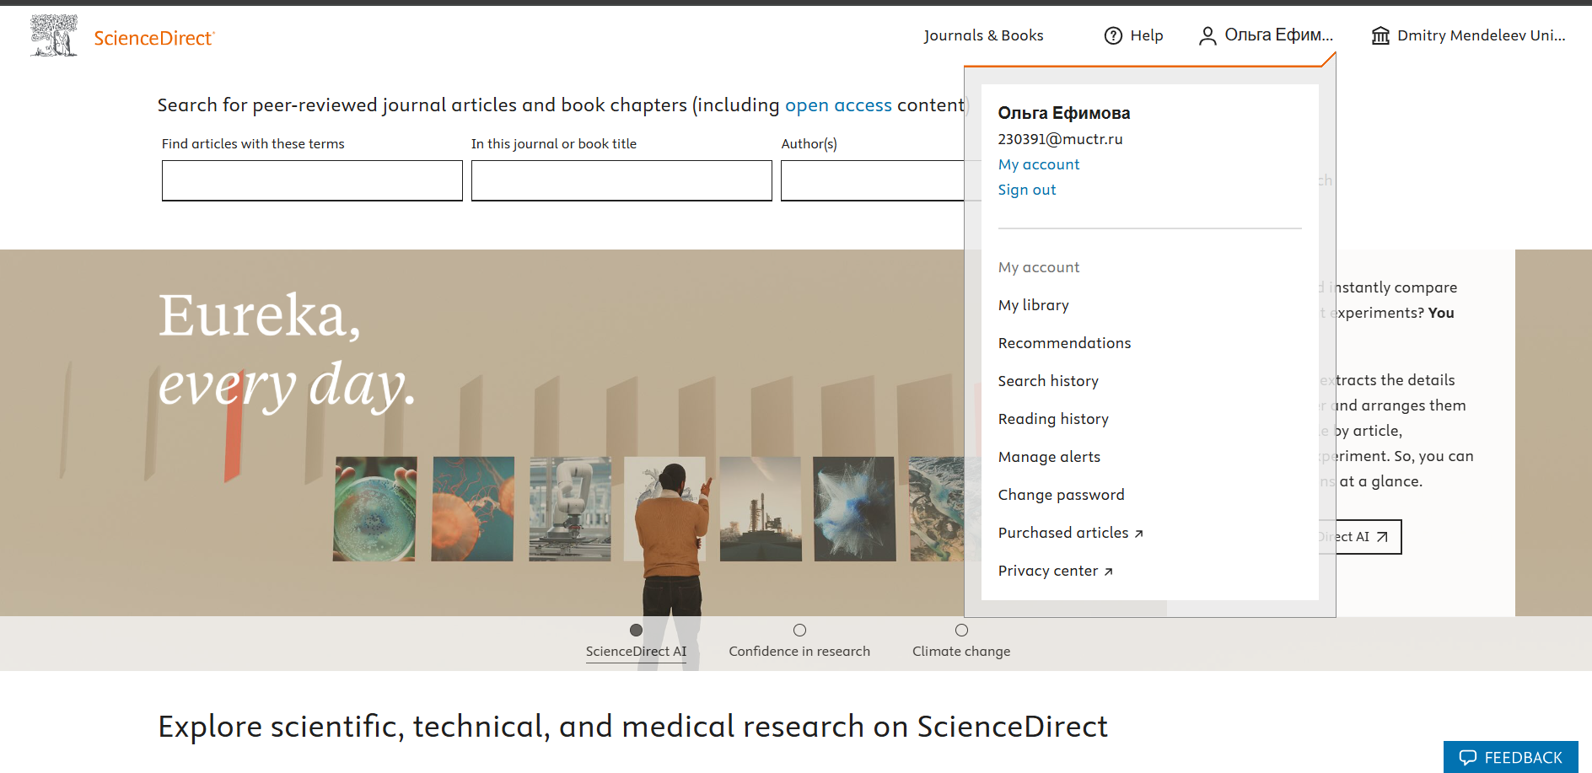The image size is (1592, 773).
Task: Click the Privacy center external arrow icon
Action: (1109, 572)
